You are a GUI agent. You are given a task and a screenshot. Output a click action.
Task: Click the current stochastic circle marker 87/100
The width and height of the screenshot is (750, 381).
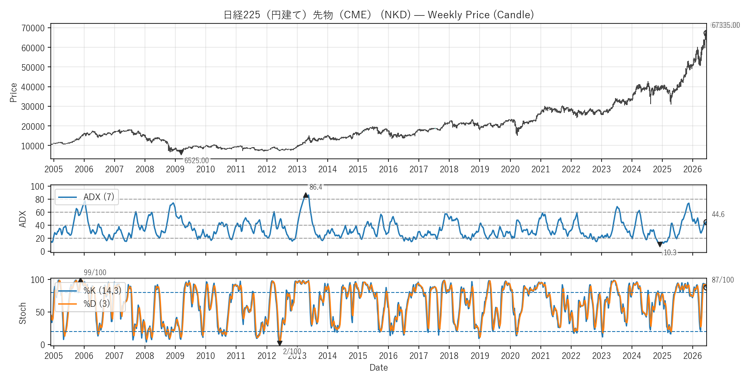point(706,287)
